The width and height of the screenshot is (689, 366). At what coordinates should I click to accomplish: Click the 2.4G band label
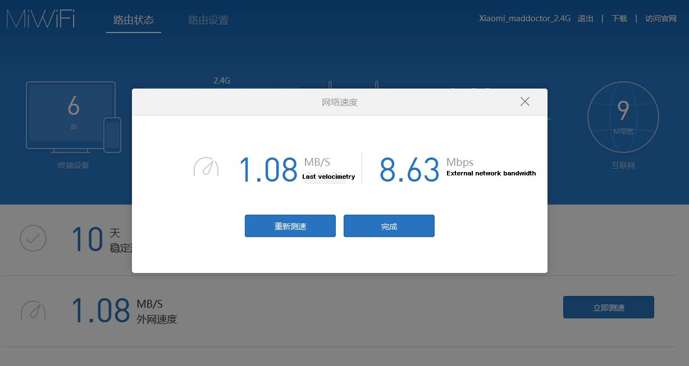pyautogui.click(x=222, y=81)
